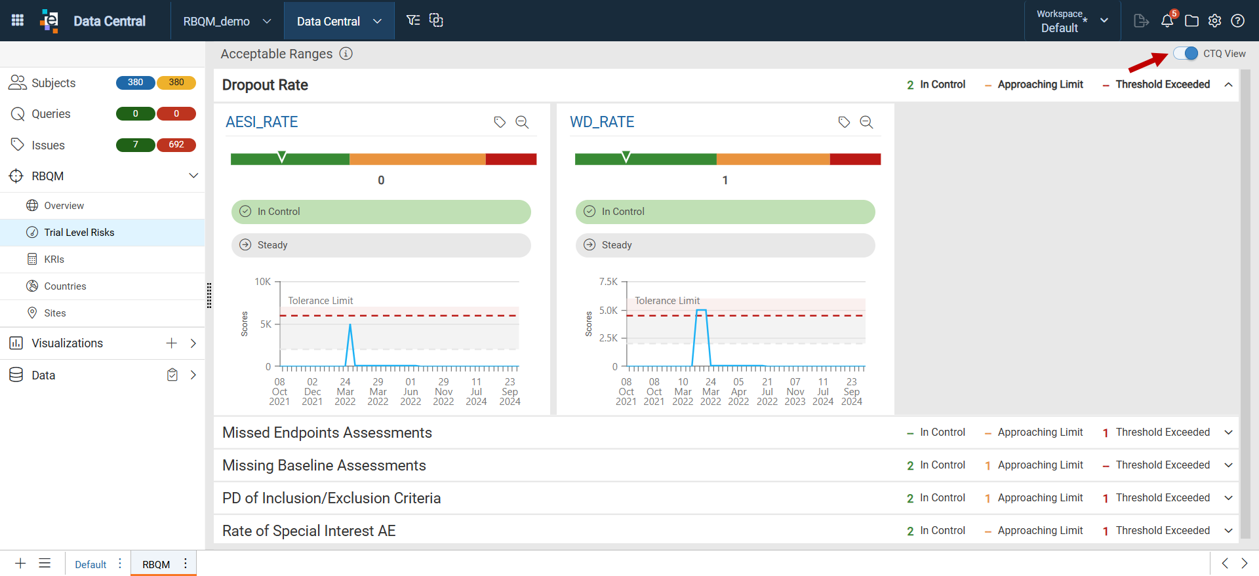Click the tag icon on AESI_RATE card
The width and height of the screenshot is (1259, 576).
[x=500, y=122]
